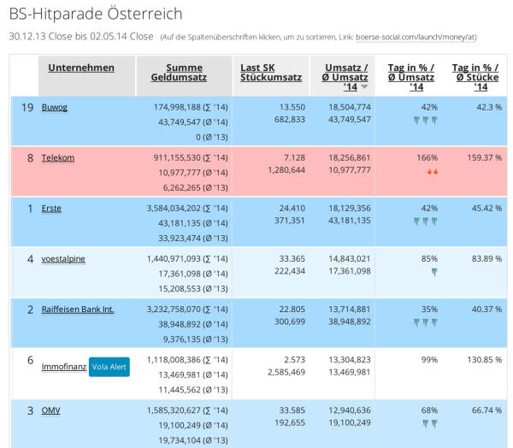Viewport: 513px width, 448px height.
Task: Open the Erste company link
Action: 51,209
